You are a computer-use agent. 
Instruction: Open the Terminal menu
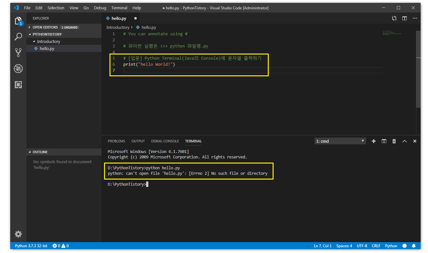[119, 8]
